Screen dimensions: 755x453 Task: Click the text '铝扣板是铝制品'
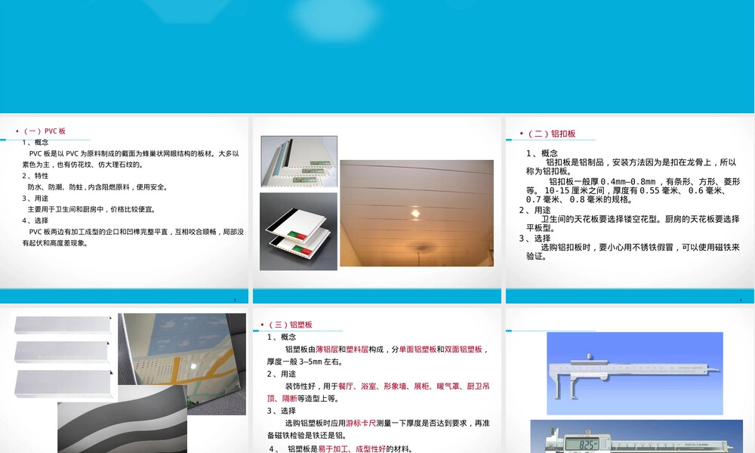point(575,162)
